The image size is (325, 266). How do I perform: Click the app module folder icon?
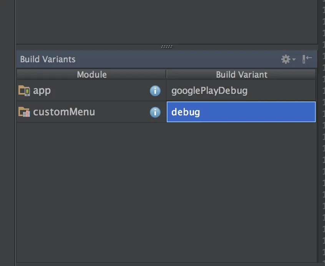click(x=24, y=91)
